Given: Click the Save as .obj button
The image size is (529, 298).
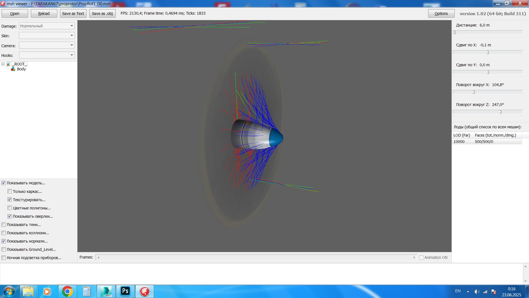Looking at the screenshot, I should click(102, 14).
